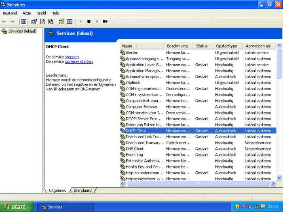Select the Application Layer G... service
283x212 pixels.
[198, 64]
